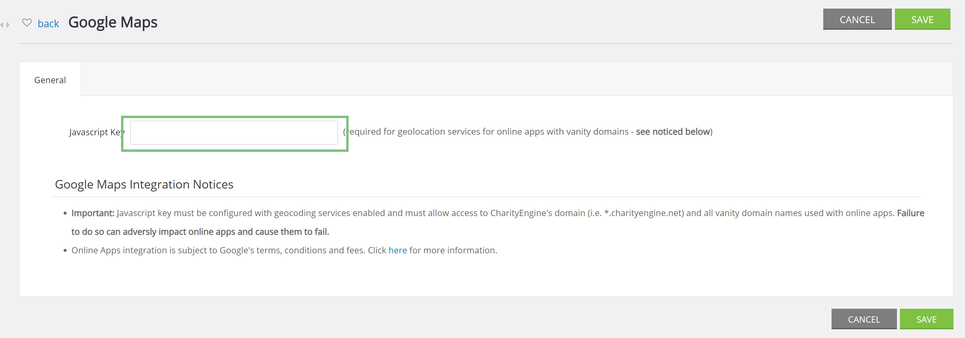Click the 'Important:' bold text
The width and height of the screenshot is (965, 338).
pos(93,213)
